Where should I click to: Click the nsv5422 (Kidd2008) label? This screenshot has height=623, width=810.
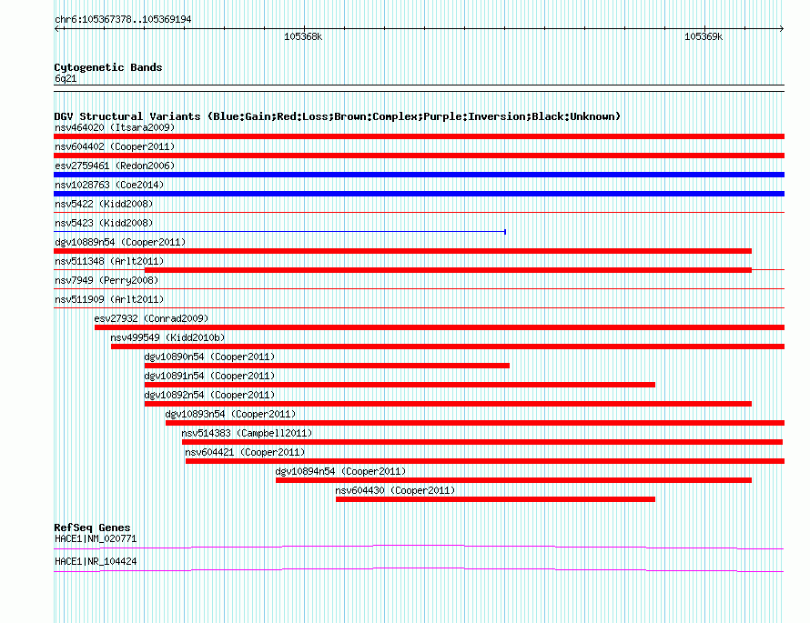(104, 204)
